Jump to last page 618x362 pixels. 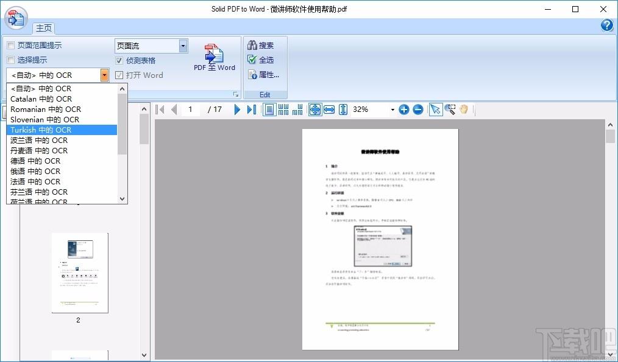pos(252,110)
